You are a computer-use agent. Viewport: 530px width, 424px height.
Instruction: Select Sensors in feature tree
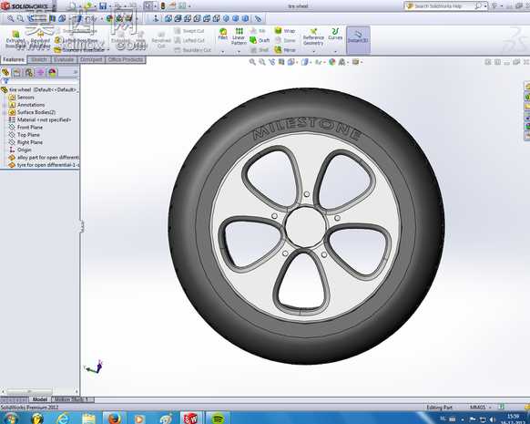click(x=21, y=98)
